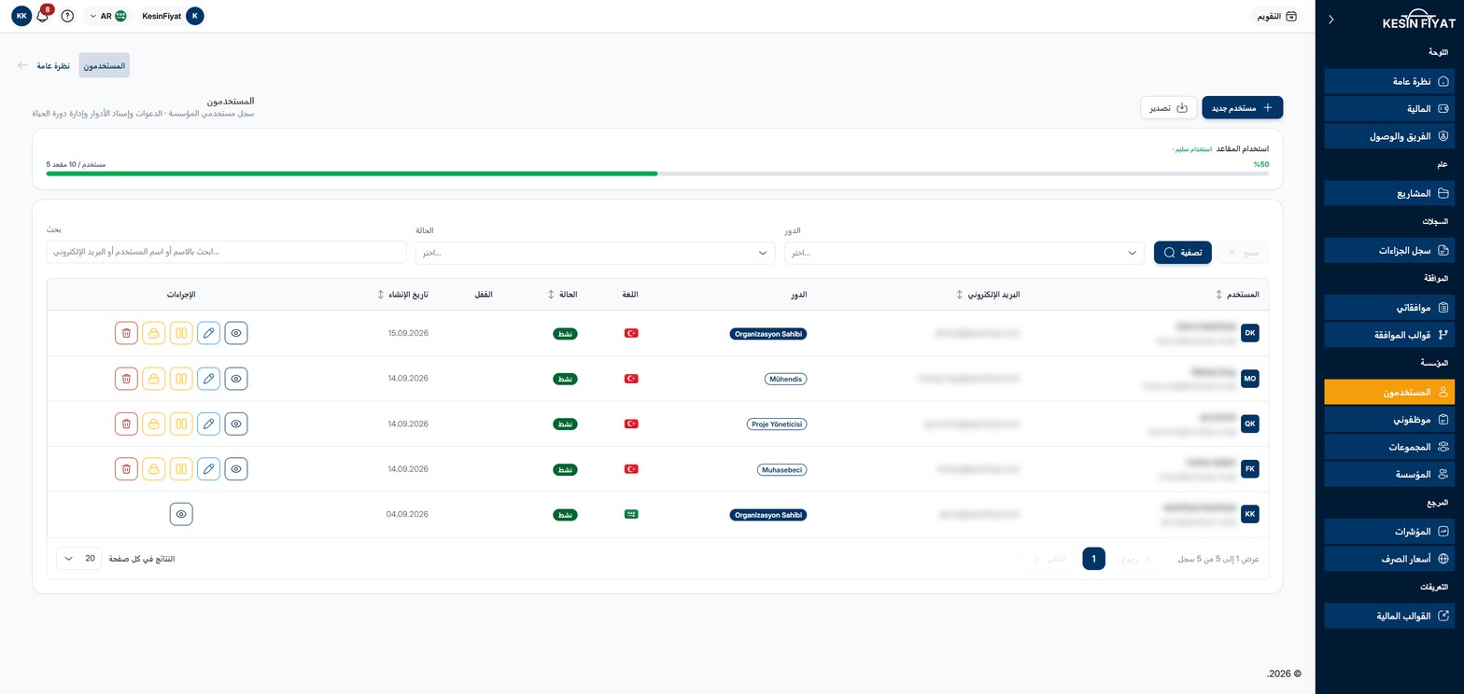This screenshot has height=694, width=1464.
Task: Click the lock icon in the DK row
Action: [x=154, y=333]
